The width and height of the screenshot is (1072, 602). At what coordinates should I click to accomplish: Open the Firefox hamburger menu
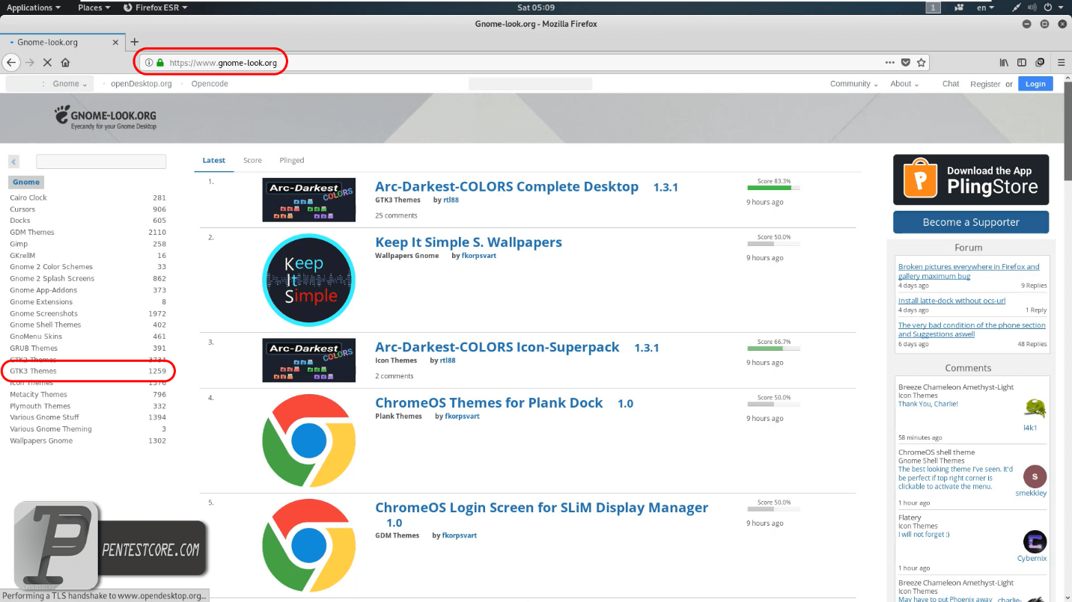1062,63
